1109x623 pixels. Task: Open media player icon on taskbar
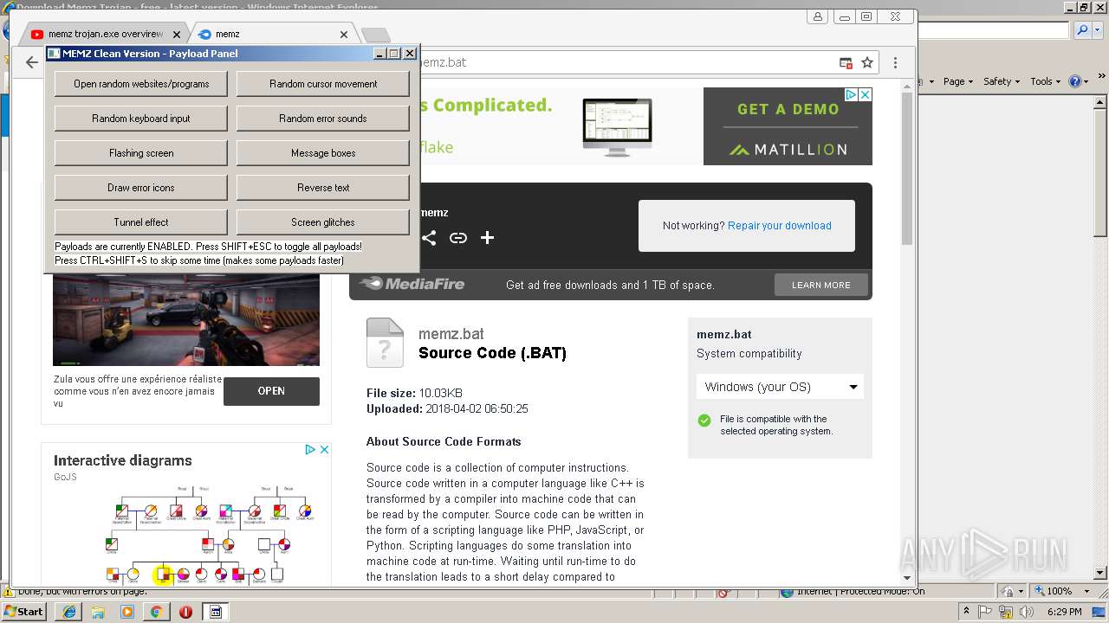tap(127, 612)
